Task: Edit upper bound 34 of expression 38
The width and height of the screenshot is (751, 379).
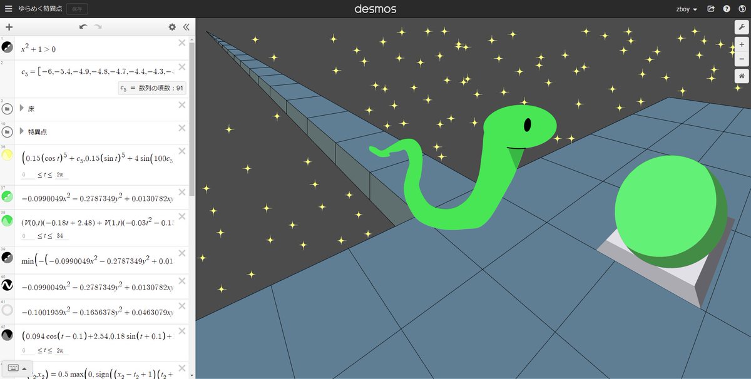Action: click(62, 236)
